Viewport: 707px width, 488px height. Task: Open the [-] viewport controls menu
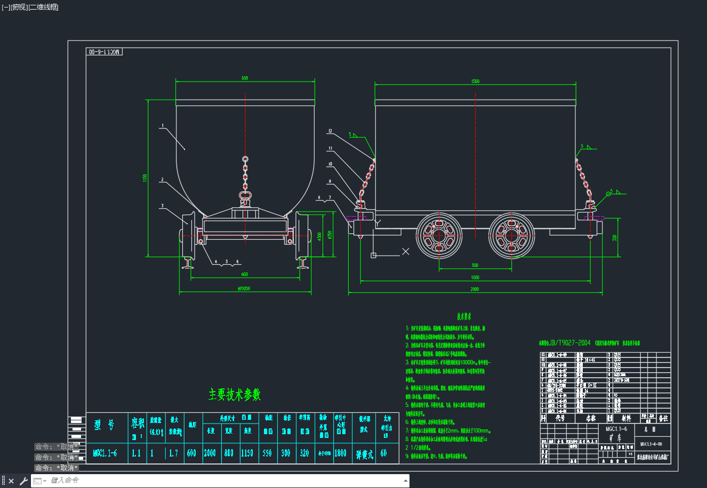(6, 7)
